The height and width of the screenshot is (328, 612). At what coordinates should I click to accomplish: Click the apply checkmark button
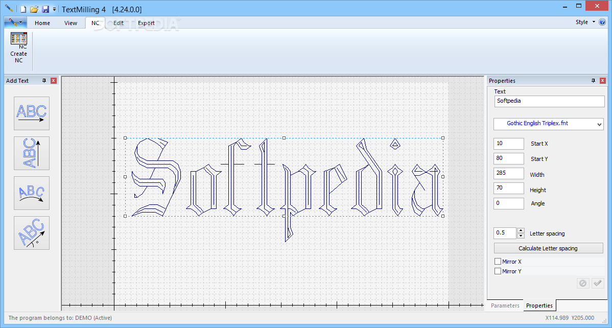(597, 283)
